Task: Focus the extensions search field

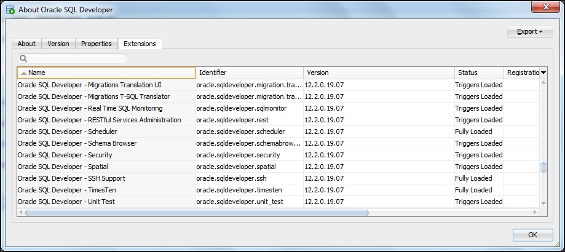Action: point(72,58)
